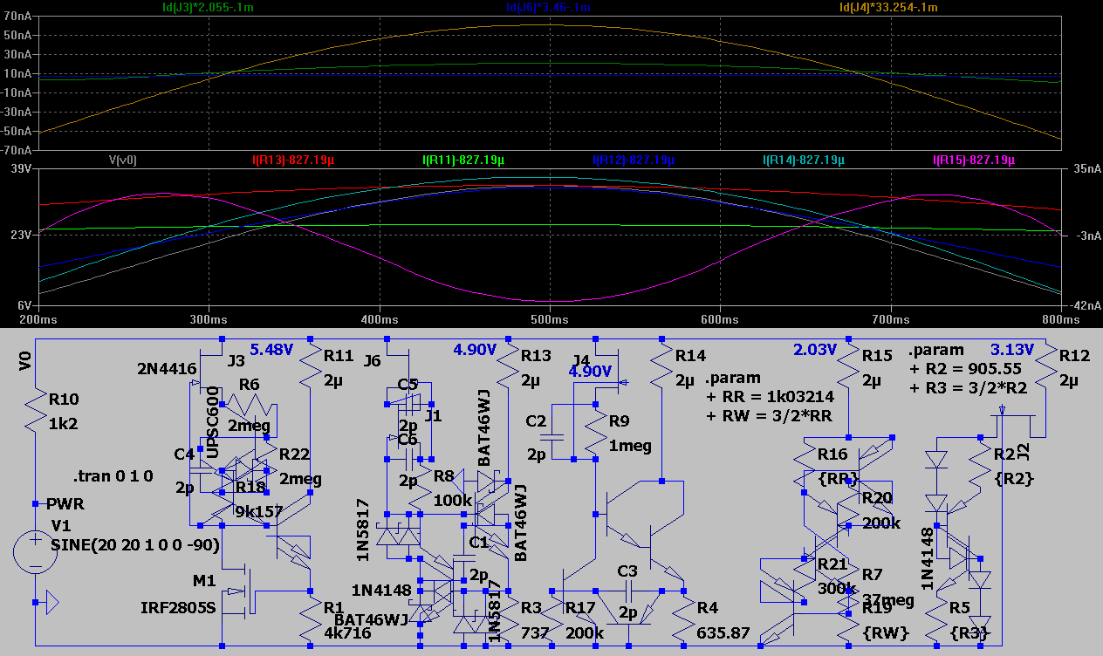This screenshot has width=1103, height=656.
Task: Click the V(v0) trace label
Action: click(x=122, y=161)
